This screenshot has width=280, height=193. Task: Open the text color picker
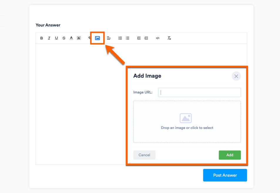pos(71,38)
